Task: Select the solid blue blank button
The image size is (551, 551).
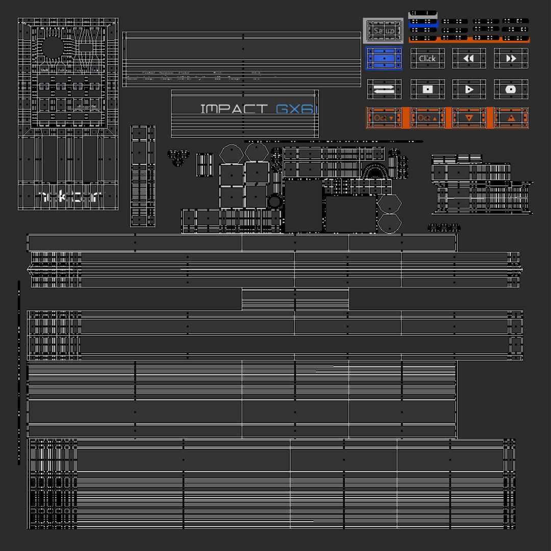Action: click(384, 58)
